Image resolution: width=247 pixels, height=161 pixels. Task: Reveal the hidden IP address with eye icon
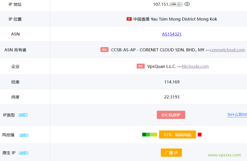coord(187,4)
